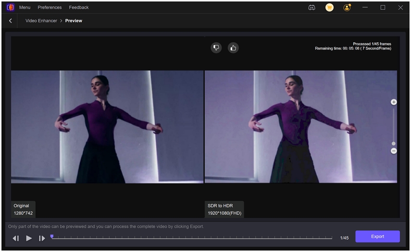Click the zoom slider handle

393,144
